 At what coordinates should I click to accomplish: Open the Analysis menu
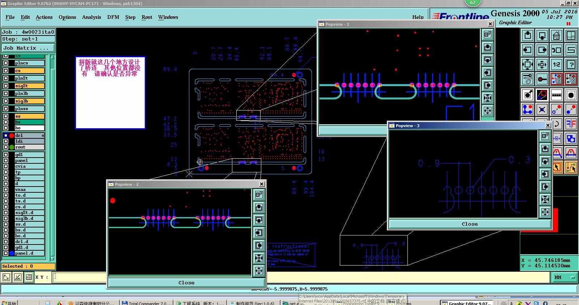click(x=92, y=17)
